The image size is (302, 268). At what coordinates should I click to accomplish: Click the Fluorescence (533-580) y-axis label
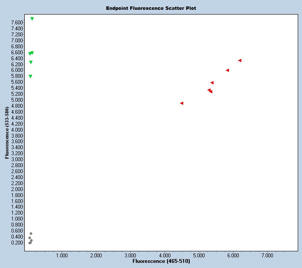[x=7, y=133]
